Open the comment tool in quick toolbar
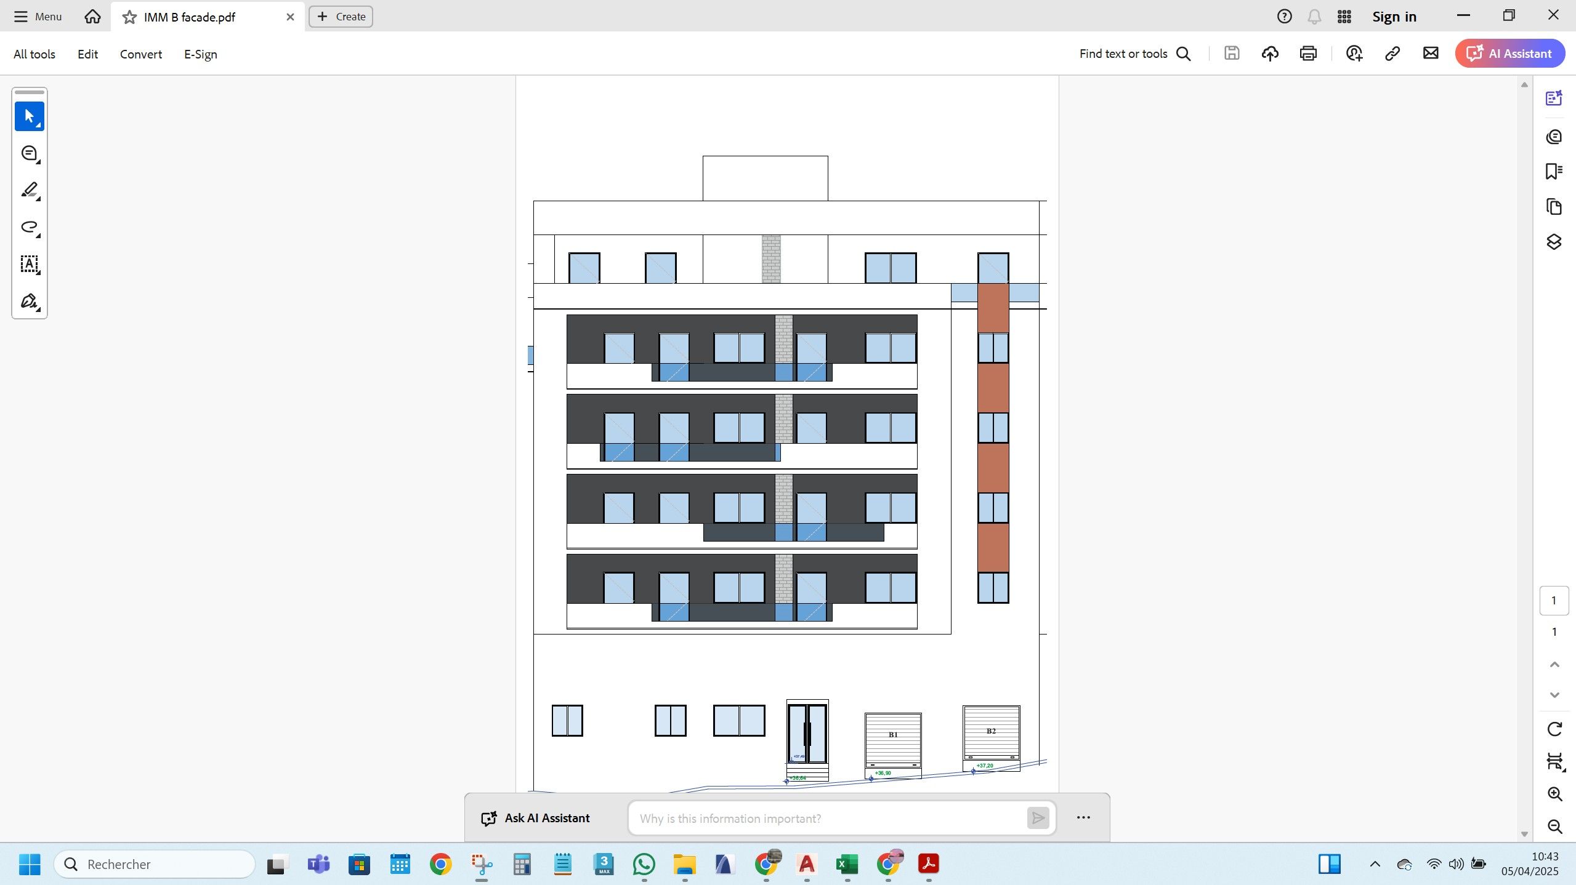This screenshot has width=1576, height=885. [29, 153]
